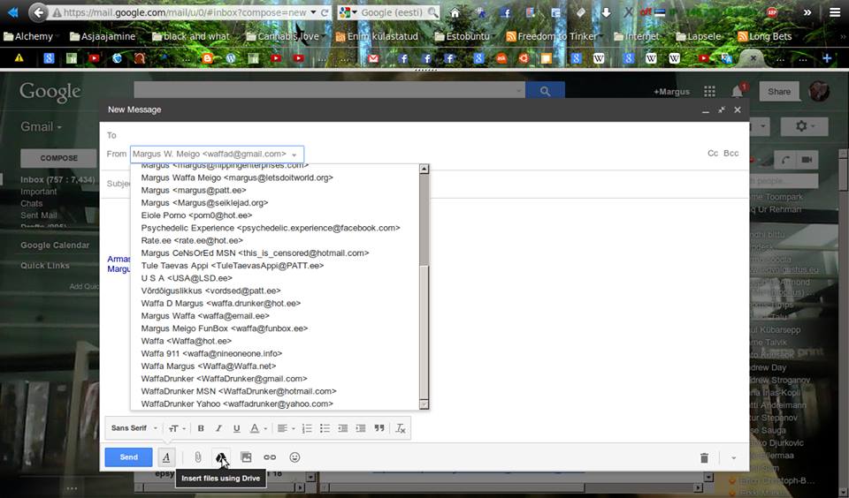Add Cc recipients
This screenshot has width=849, height=498.
click(713, 154)
